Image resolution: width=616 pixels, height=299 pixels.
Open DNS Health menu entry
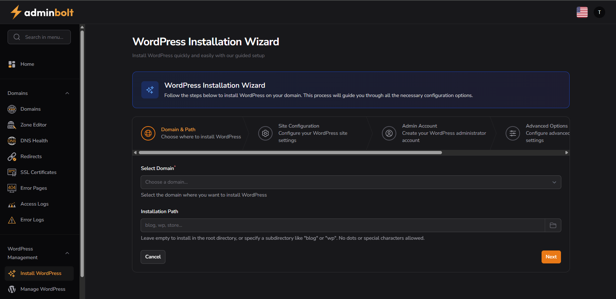tap(39, 141)
